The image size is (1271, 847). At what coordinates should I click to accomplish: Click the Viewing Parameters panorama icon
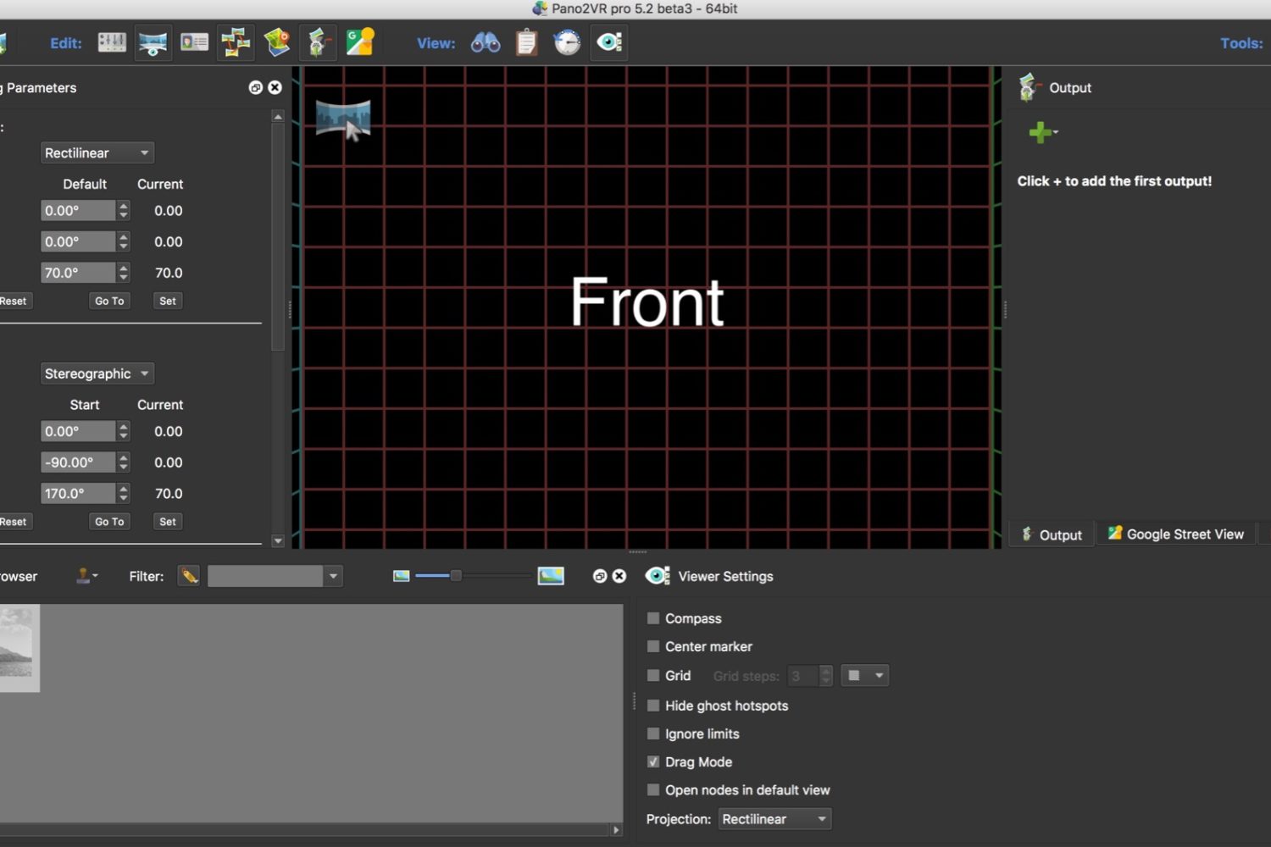(x=153, y=42)
